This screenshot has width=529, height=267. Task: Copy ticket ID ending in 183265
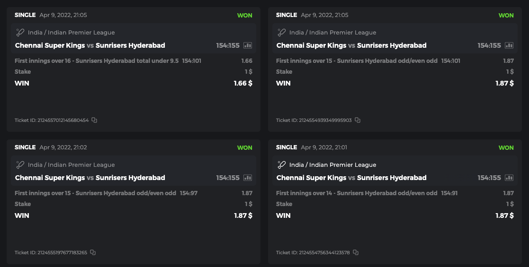[x=93, y=252]
